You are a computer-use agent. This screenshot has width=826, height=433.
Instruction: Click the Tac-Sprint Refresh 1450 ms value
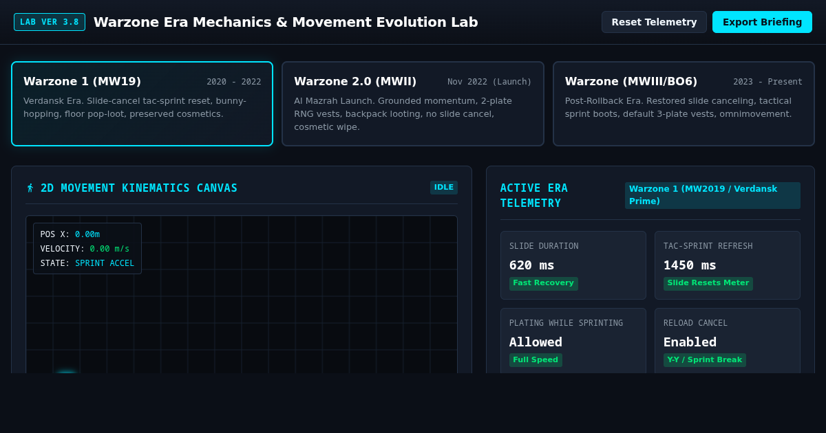690,265
